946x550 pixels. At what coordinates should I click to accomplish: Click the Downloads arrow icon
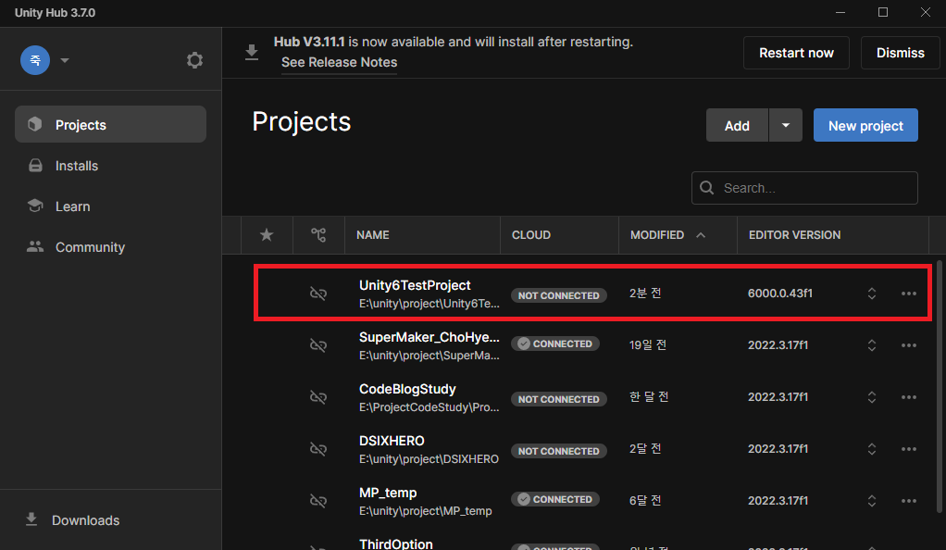[x=31, y=519]
